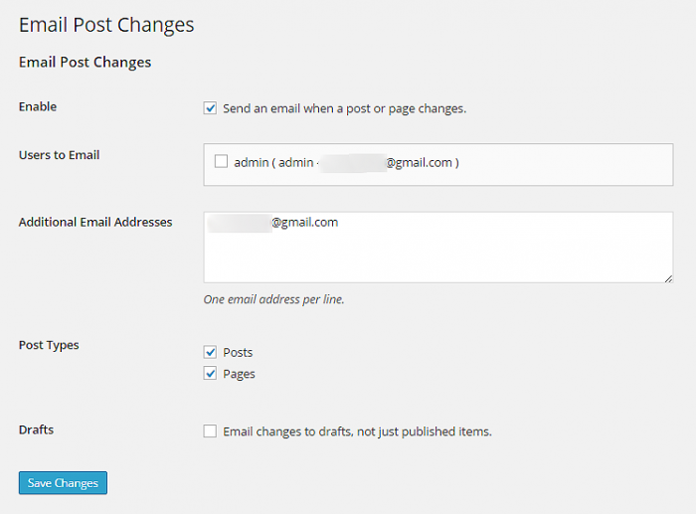
Task: Click the 'Users to Email' row label
Action: click(x=60, y=155)
